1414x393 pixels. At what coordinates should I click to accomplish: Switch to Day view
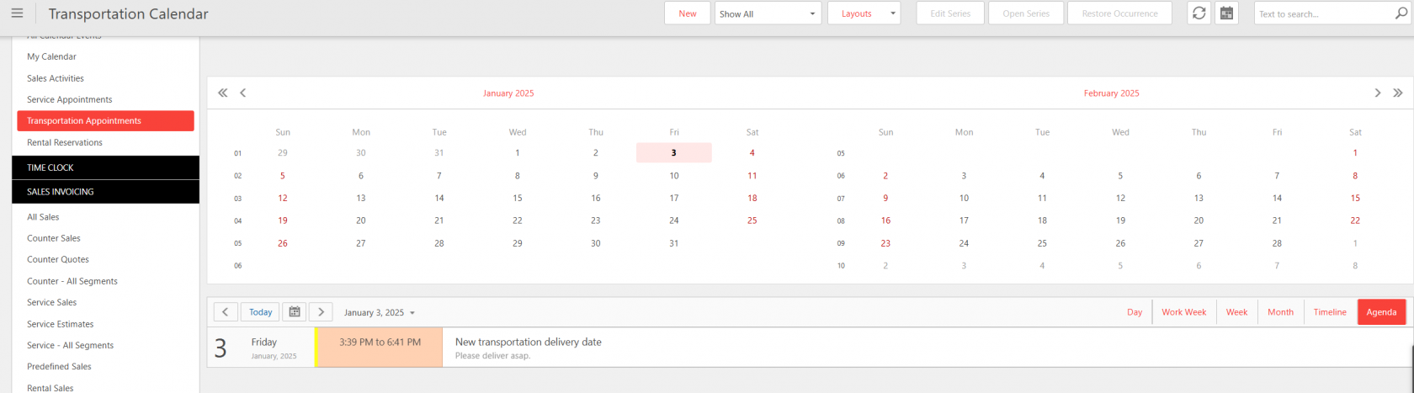[x=1135, y=311]
